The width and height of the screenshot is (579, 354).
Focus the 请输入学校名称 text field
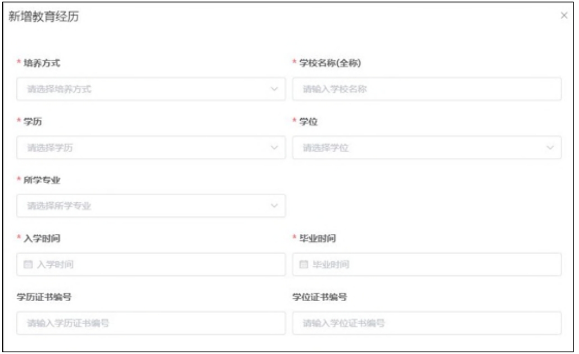tap(427, 89)
